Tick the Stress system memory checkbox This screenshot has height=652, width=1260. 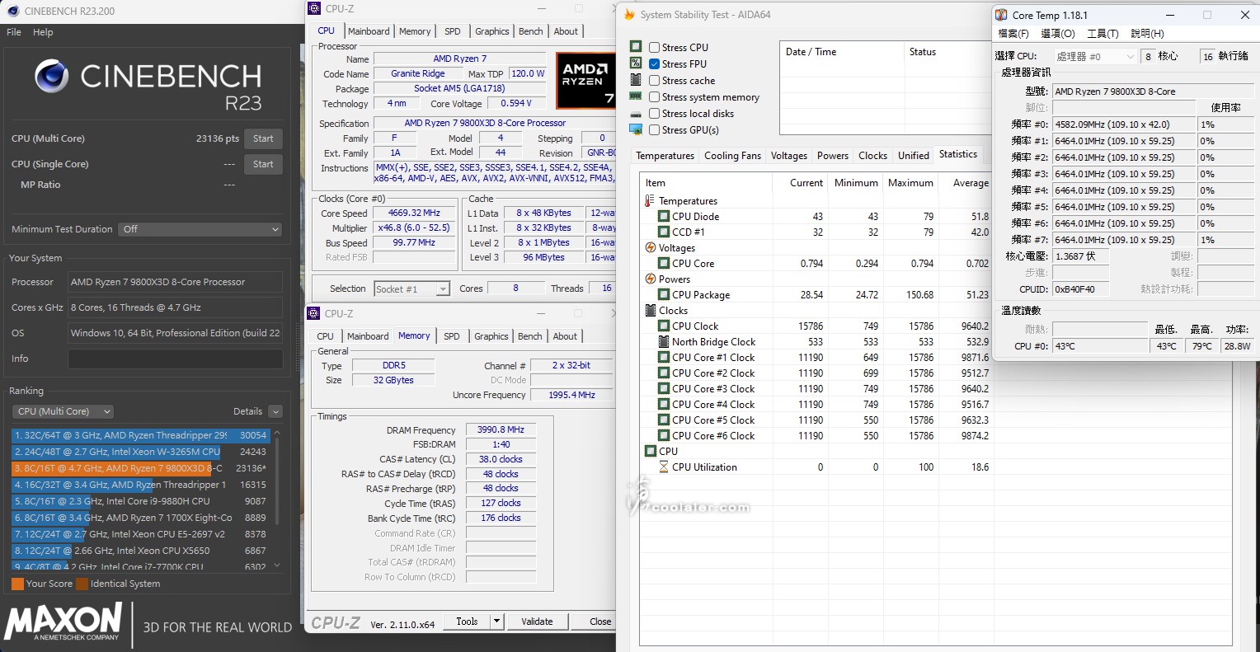coord(654,96)
